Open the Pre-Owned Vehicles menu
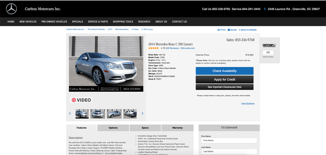This screenshot has width=326, height=155. tap(54, 22)
